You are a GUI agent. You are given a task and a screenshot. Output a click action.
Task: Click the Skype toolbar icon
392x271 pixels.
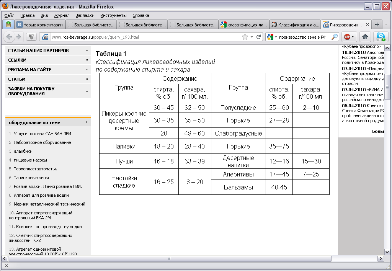click(381, 37)
